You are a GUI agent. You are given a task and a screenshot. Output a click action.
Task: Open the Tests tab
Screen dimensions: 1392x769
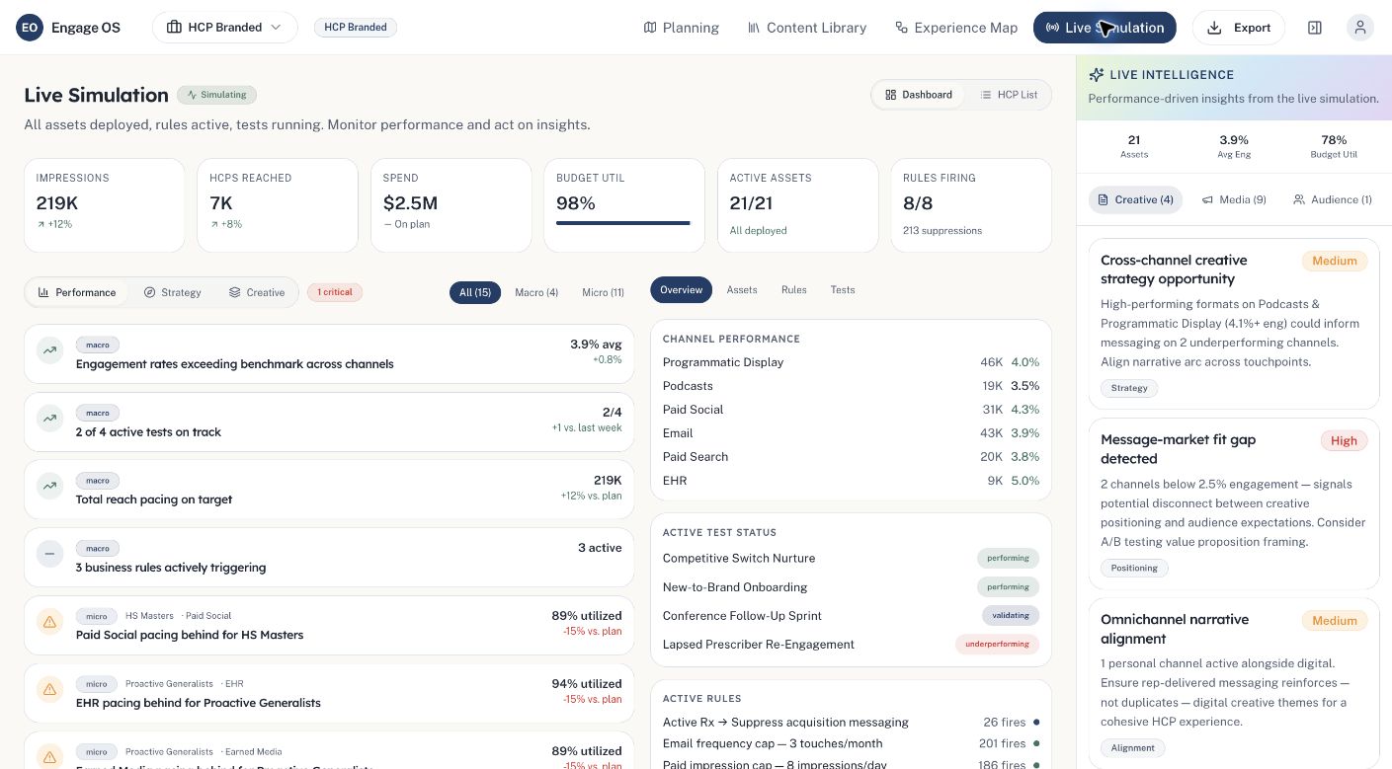(x=843, y=289)
